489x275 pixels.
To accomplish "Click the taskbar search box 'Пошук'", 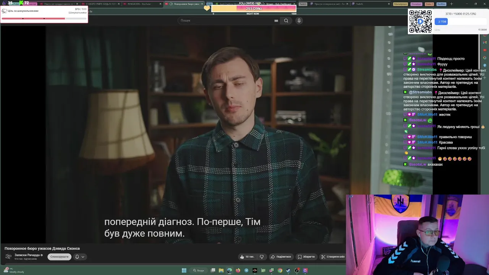I will point(198,270).
